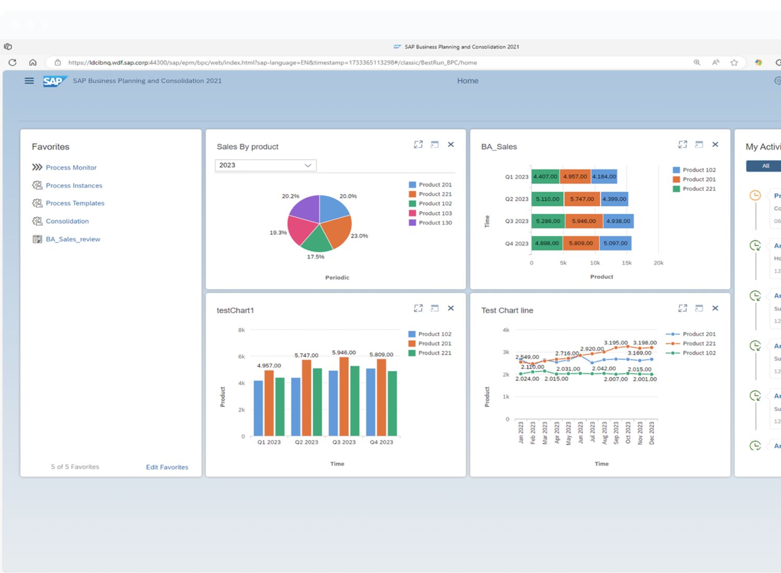Viewport: 781px width, 573px height.
Task: Bookmark page with the star icon
Action: [734, 63]
